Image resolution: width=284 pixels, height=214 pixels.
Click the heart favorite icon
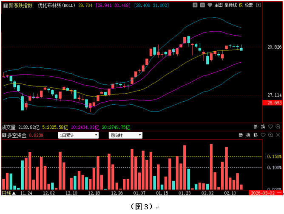click(210, 6)
